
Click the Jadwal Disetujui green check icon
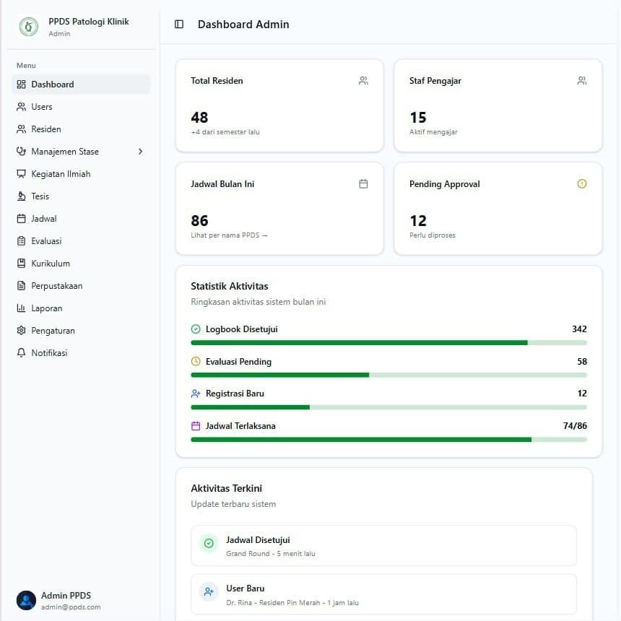coord(209,543)
